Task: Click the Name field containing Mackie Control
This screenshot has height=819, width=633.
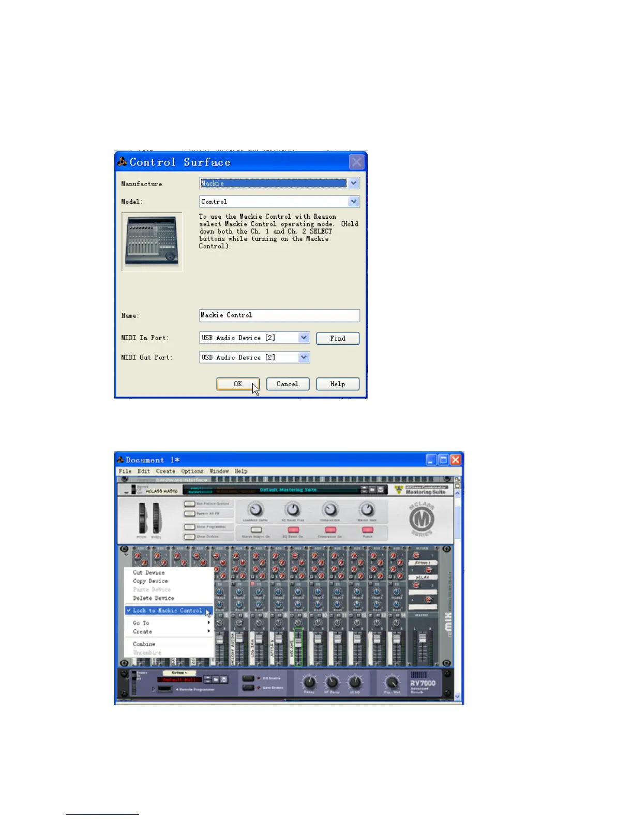Action: click(279, 315)
